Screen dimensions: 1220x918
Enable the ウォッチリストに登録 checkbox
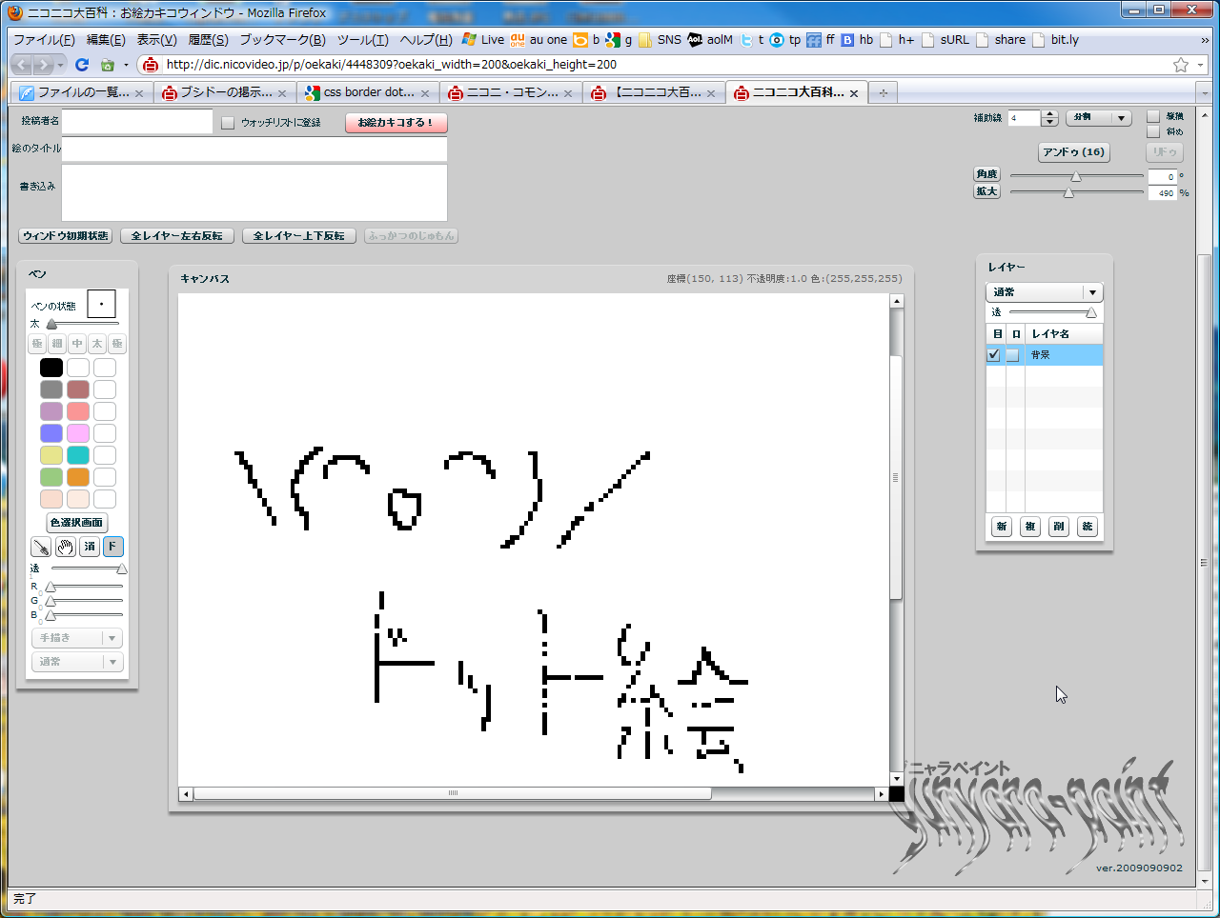[x=228, y=123]
